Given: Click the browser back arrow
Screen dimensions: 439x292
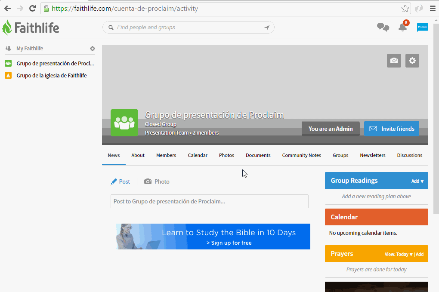Looking at the screenshot, I should coord(8,9).
